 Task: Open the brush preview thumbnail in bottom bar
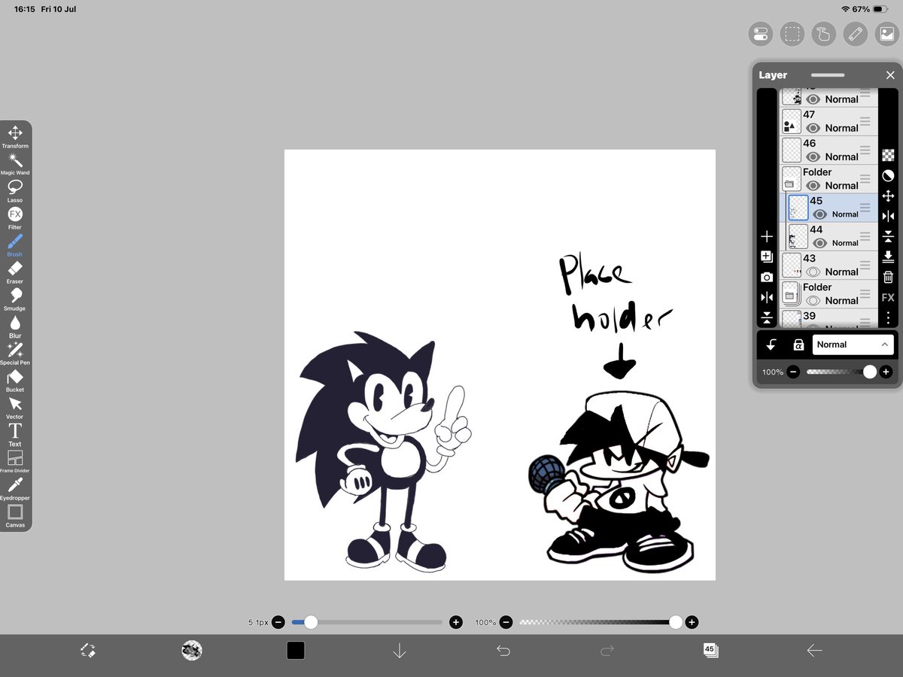click(x=192, y=651)
